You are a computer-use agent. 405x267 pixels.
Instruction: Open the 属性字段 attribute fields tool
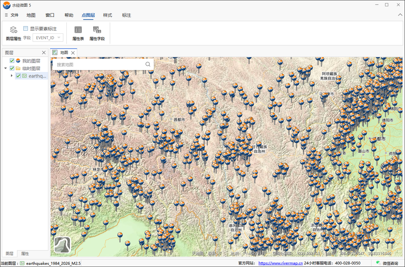97,30
